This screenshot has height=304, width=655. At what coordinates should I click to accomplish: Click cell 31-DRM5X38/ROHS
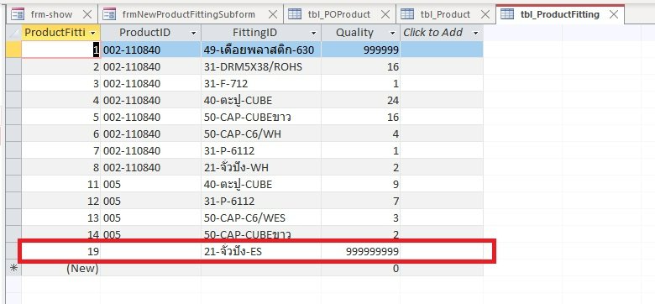[261, 67]
